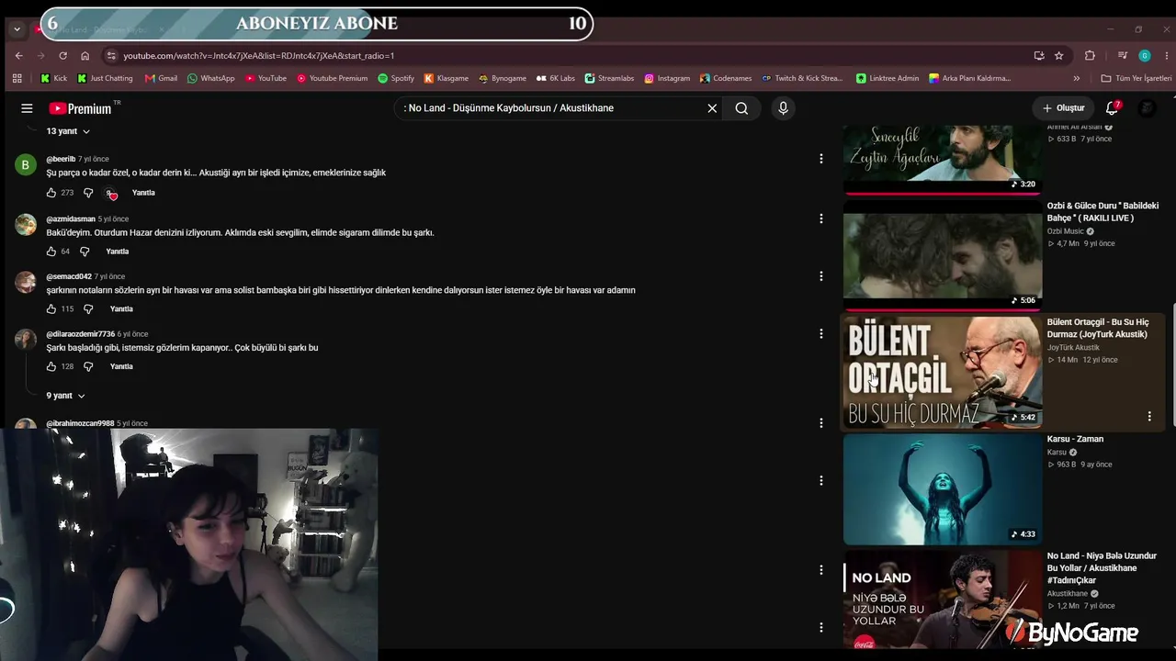Open the Klasgame bookmark
1176x661 pixels.
click(446, 78)
